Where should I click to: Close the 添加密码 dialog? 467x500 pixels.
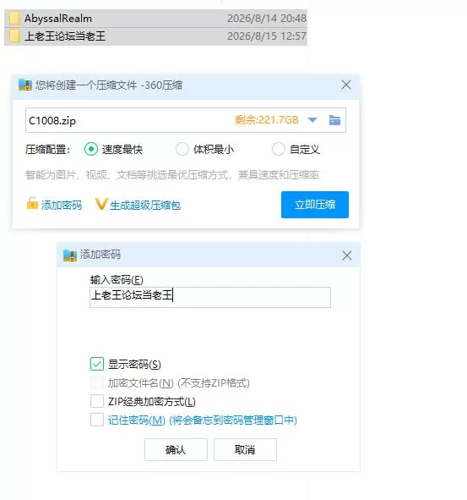point(347,255)
